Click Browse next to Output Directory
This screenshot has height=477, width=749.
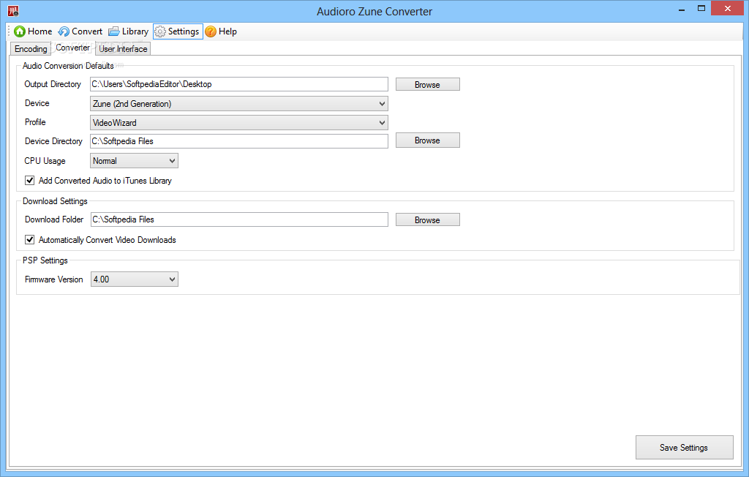[427, 85]
